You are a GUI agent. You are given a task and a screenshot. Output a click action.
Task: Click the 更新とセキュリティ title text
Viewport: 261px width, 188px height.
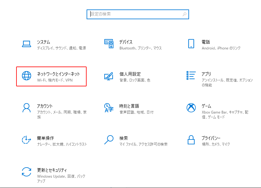52,170
